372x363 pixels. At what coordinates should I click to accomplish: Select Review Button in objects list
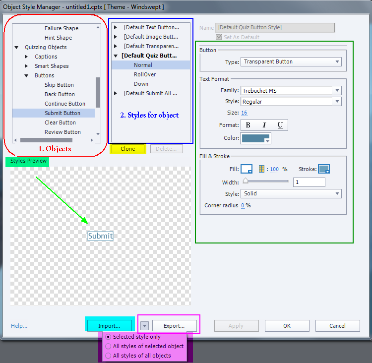(x=62, y=132)
